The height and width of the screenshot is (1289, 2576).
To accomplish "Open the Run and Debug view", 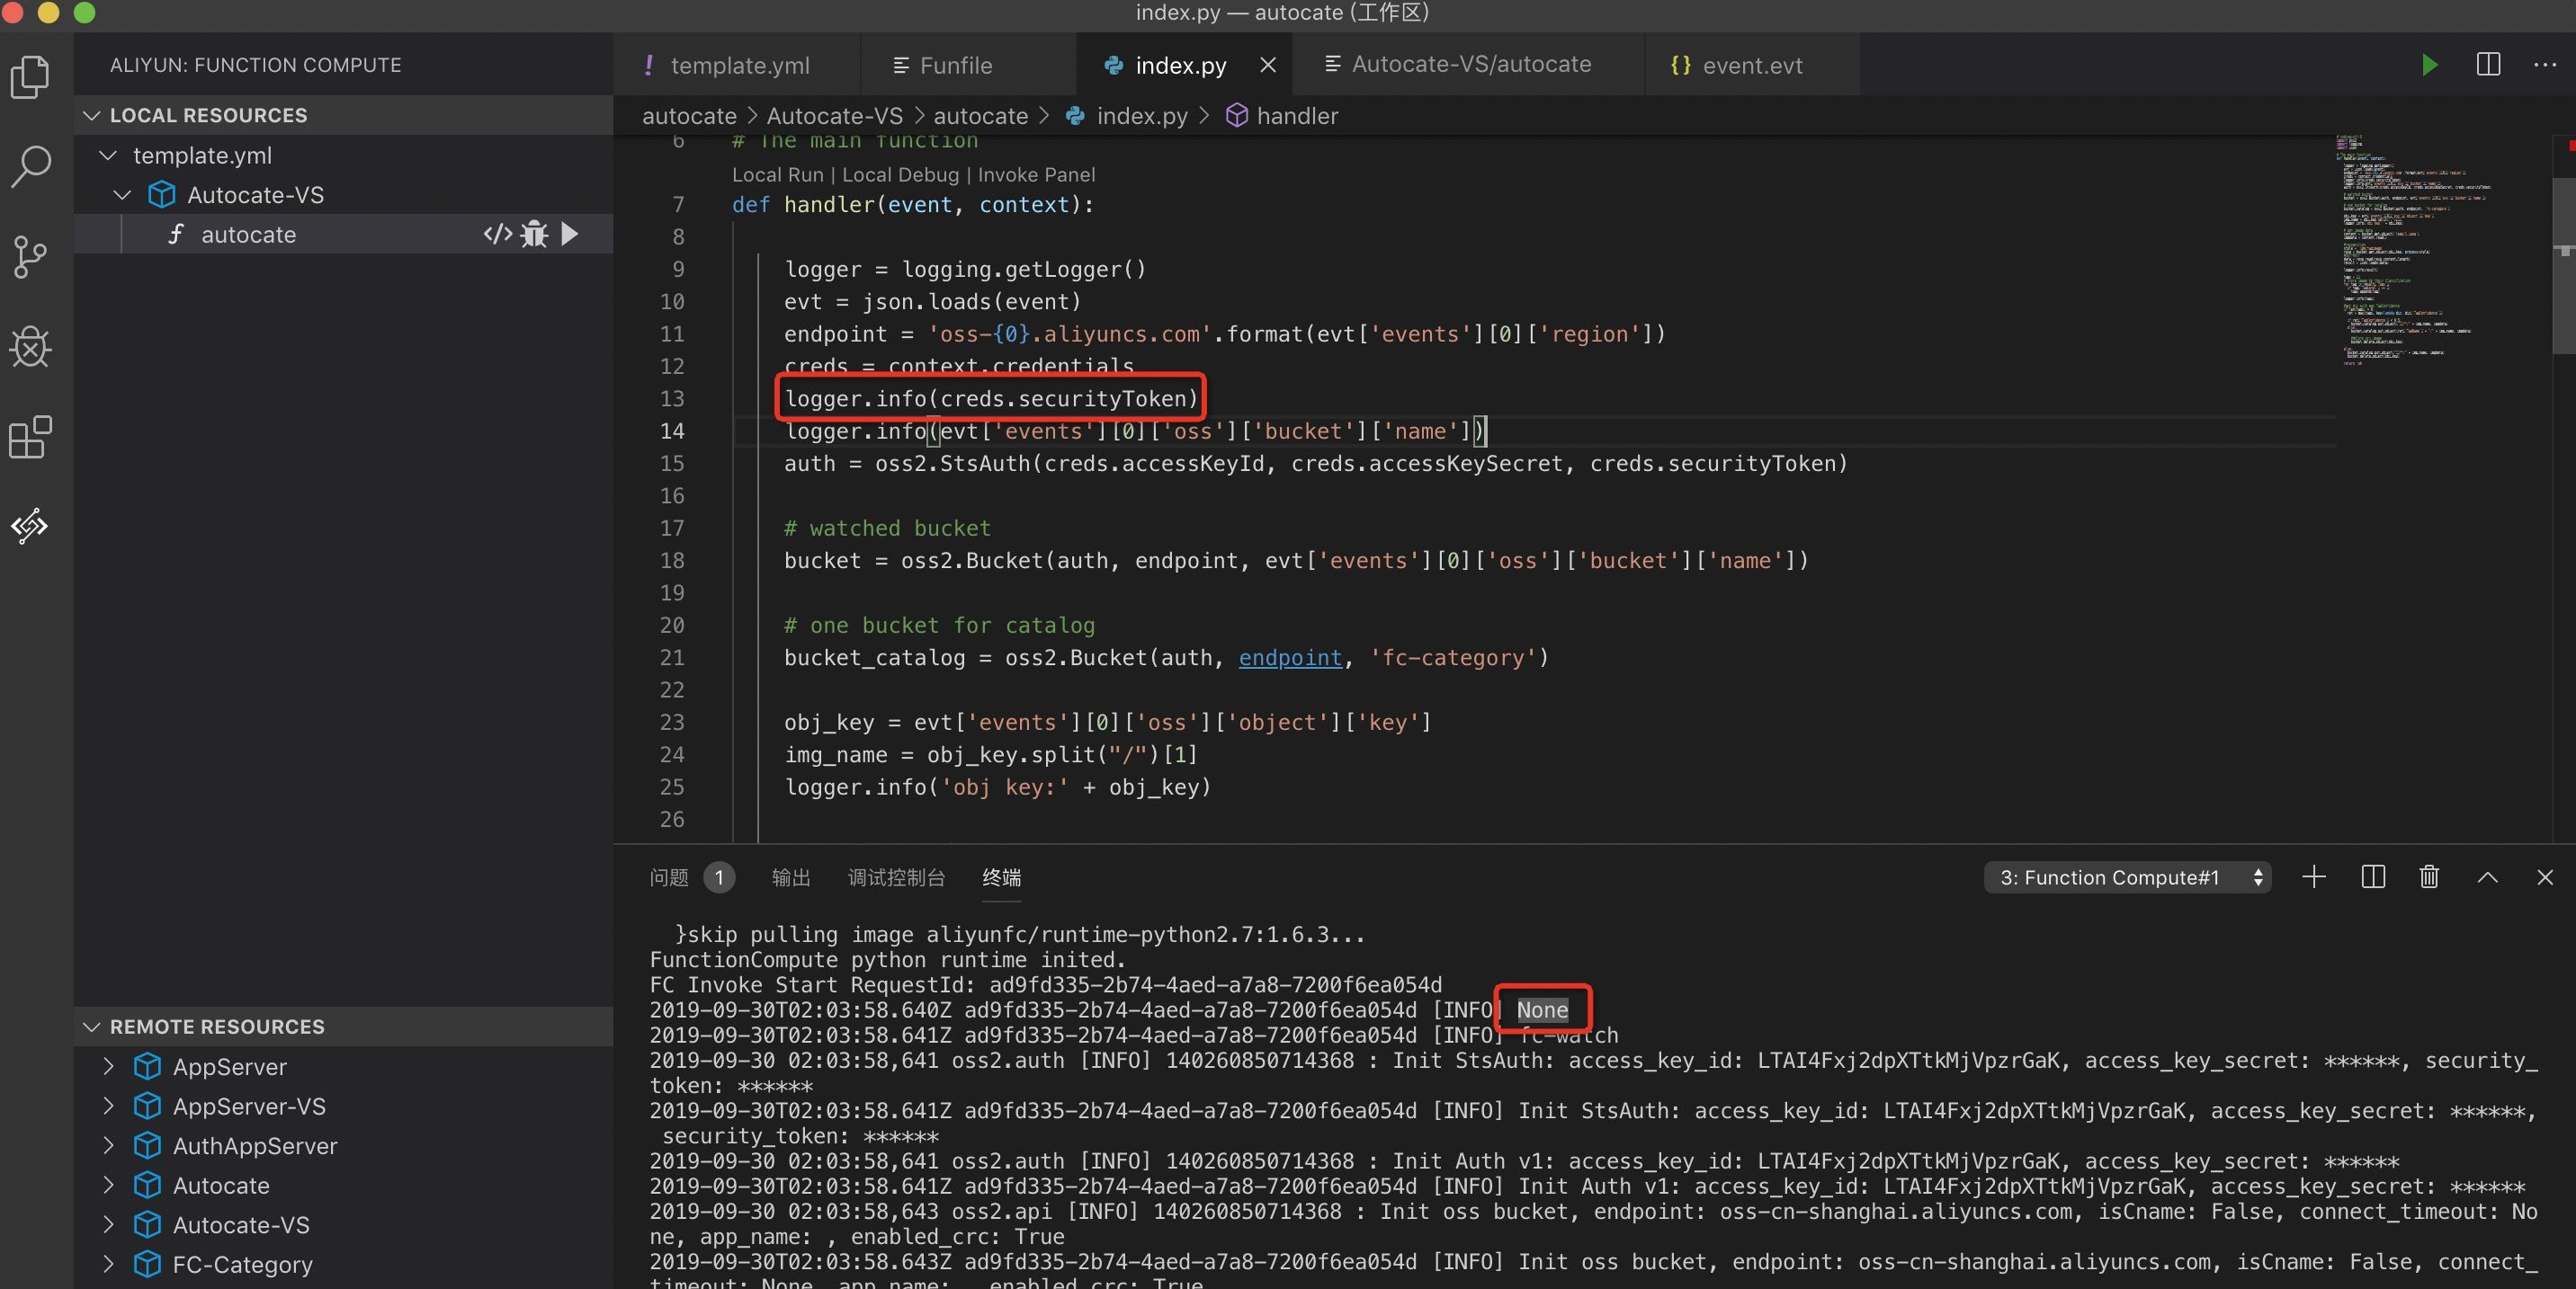I will pyautogui.click(x=29, y=348).
